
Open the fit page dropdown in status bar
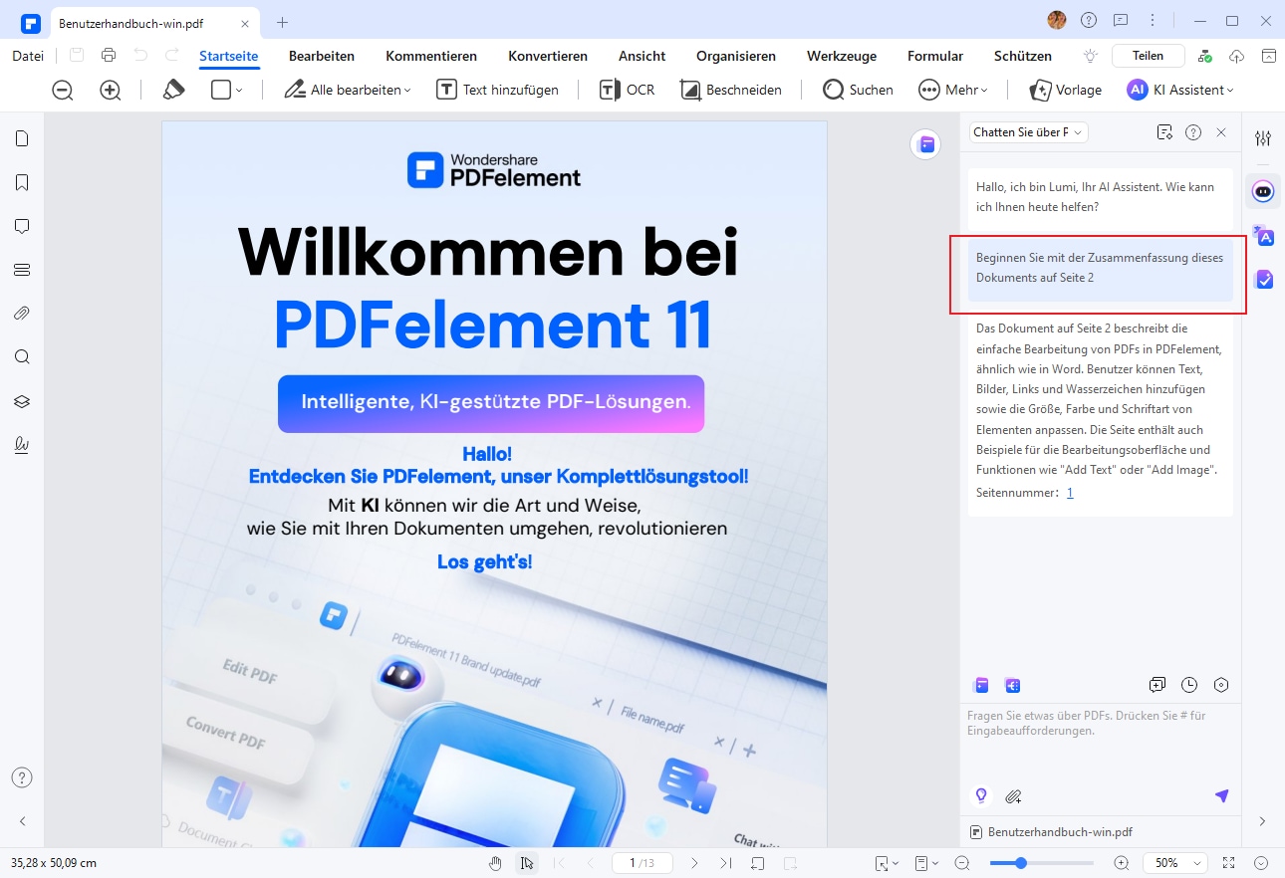[x=886, y=863]
